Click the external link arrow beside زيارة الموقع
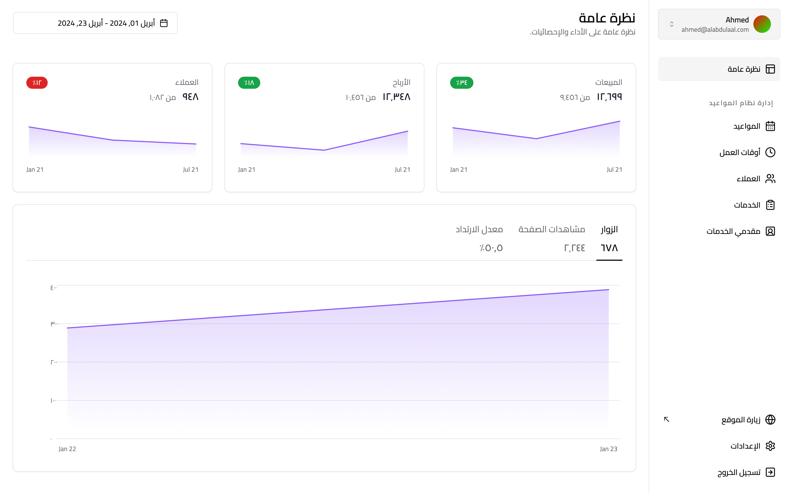 coord(667,419)
